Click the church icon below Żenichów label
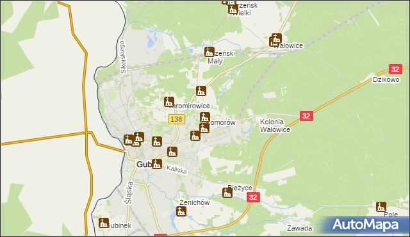 click(181, 211)
